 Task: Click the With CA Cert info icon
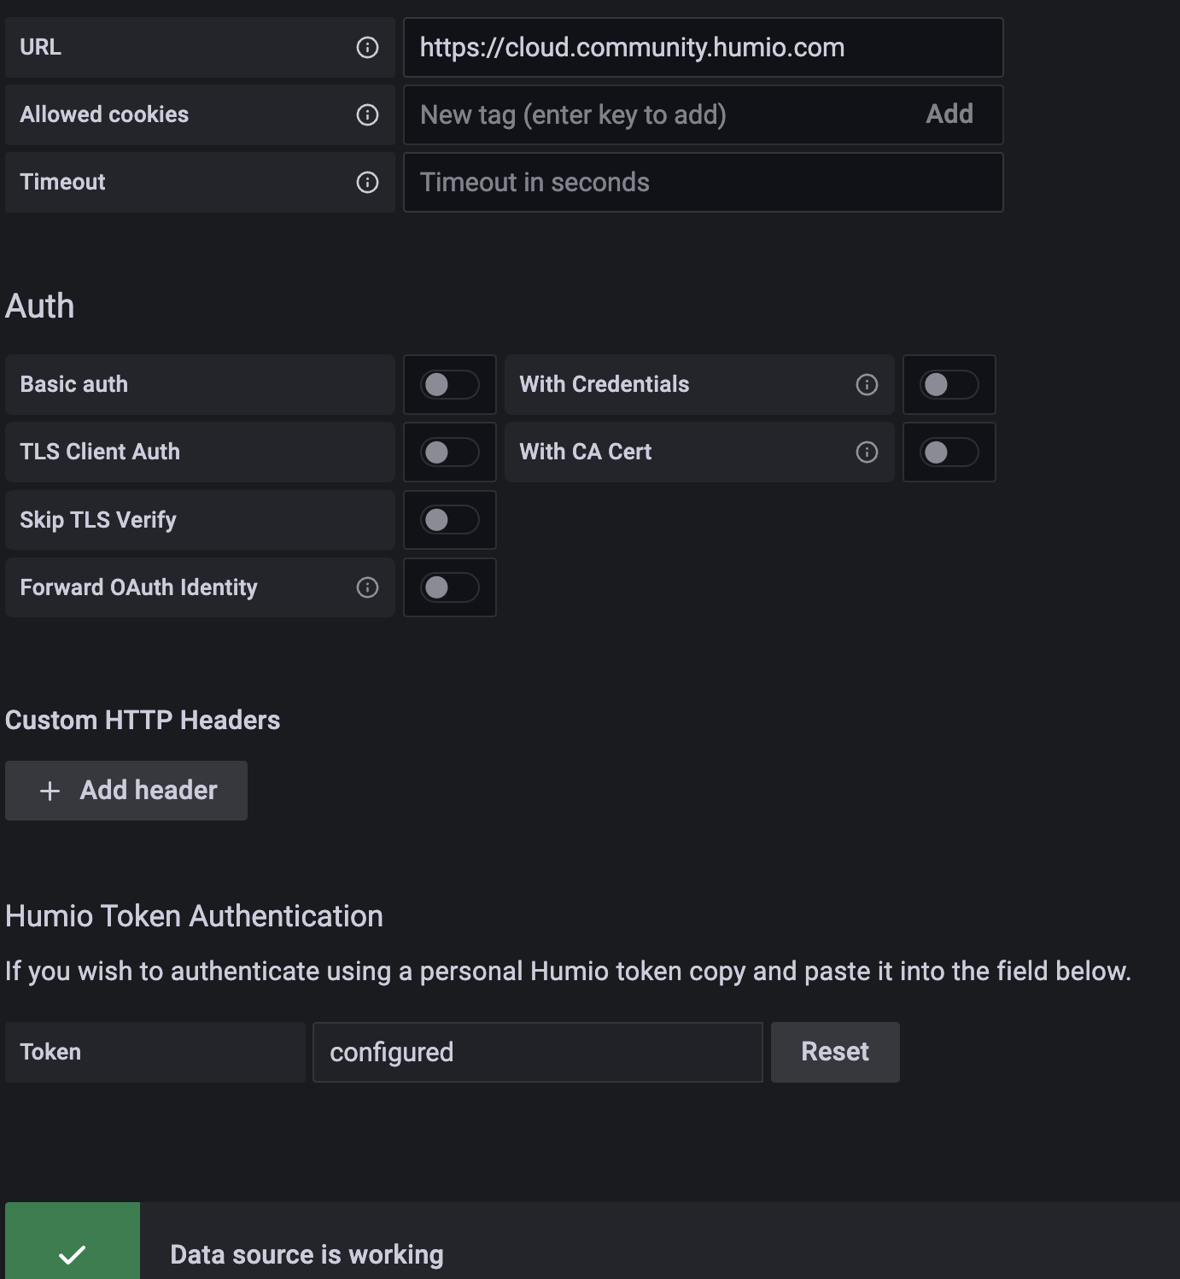[x=866, y=453]
